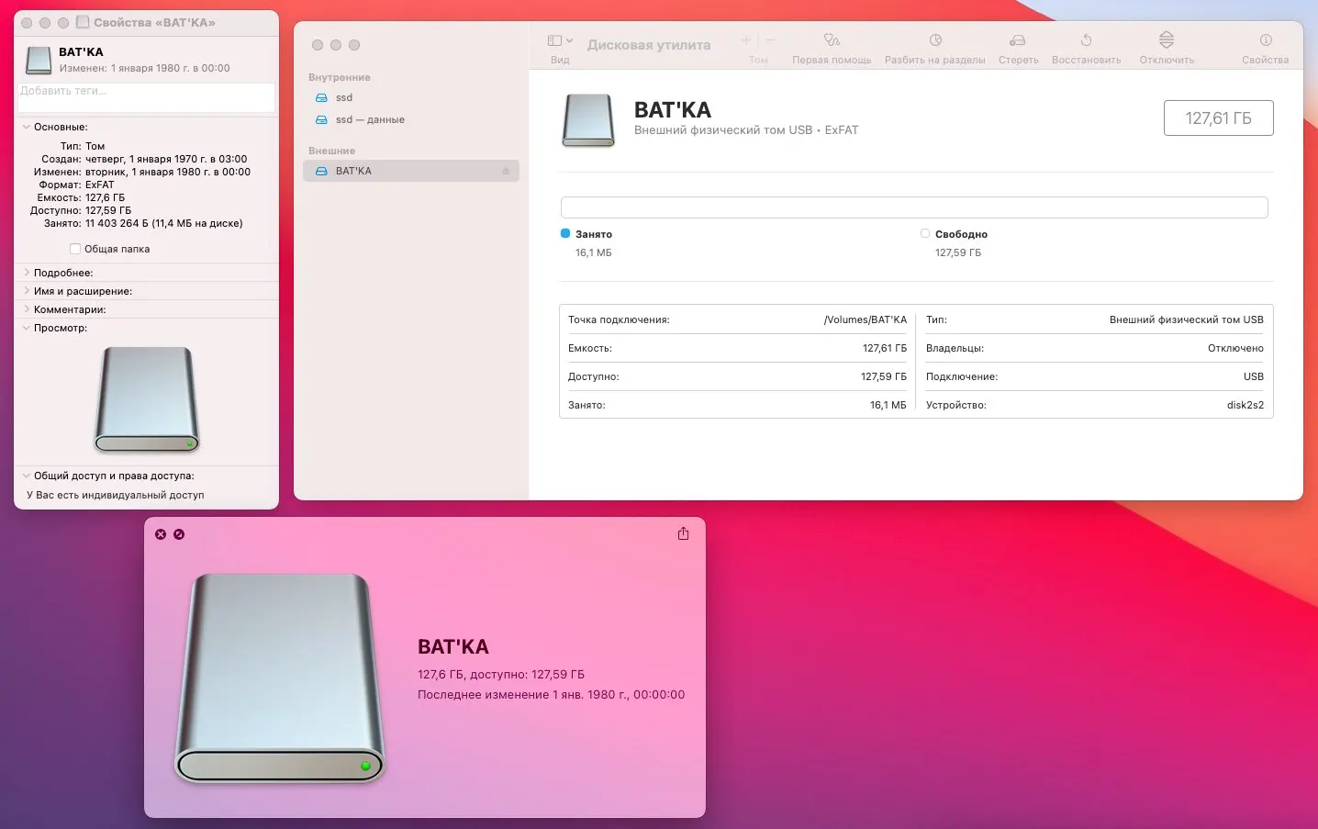The width and height of the screenshot is (1318, 829).
Task: Click the BAT'KA drive icon in Info header
Action: 39,60
